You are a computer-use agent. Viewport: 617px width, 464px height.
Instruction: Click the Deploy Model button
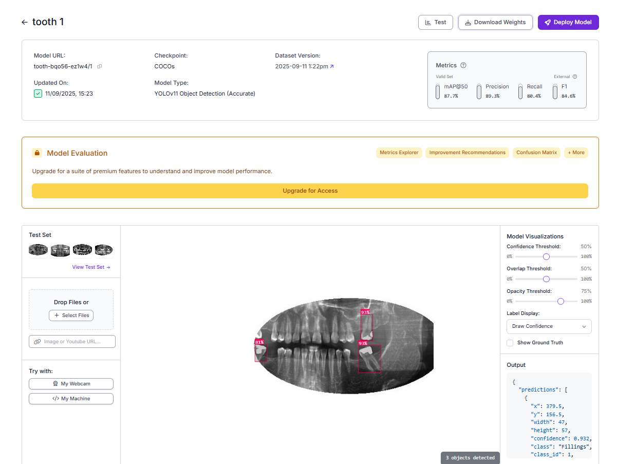pyautogui.click(x=568, y=23)
